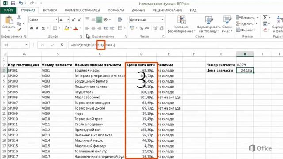Image resolution: width=283 pixels, height=159 pixels.
Task: Undo the last action
Action: pos(21,3)
